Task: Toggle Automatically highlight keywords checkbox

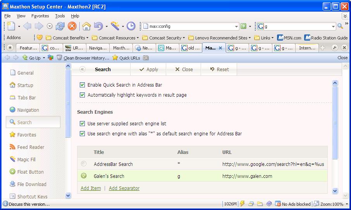Action: coord(83,95)
